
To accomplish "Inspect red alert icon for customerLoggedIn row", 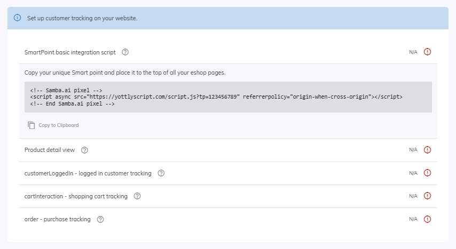I will tap(427, 173).
